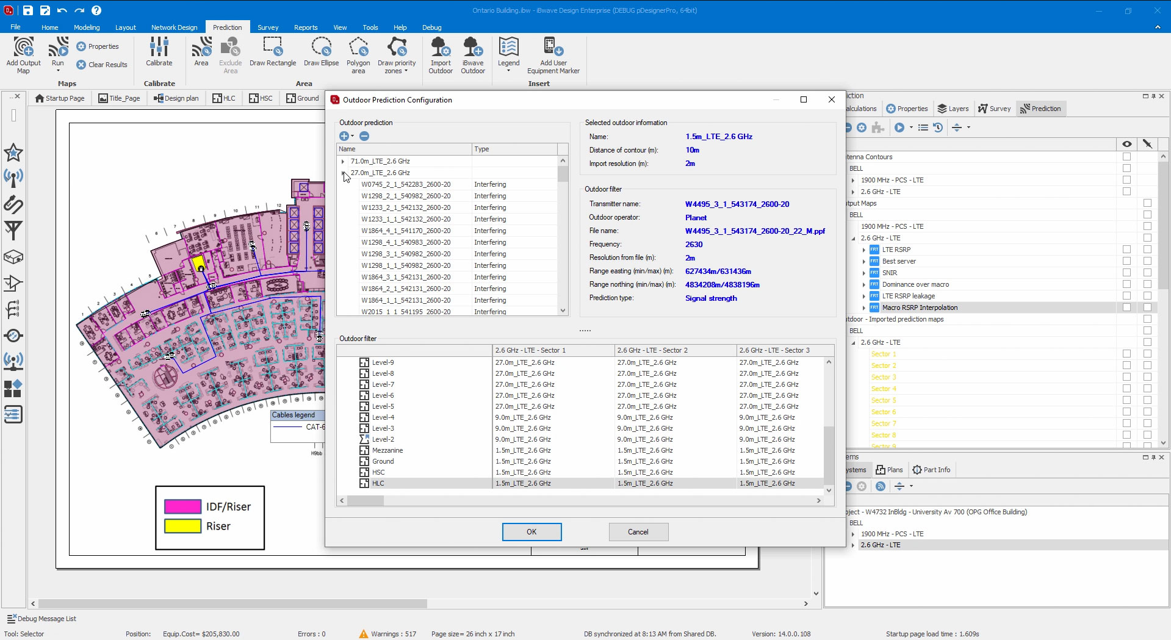Click the horizontal scrollbar thumb in outdoor filter table
Image resolution: width=1171 pixels, height=640 pixels.
click(366, 500)
